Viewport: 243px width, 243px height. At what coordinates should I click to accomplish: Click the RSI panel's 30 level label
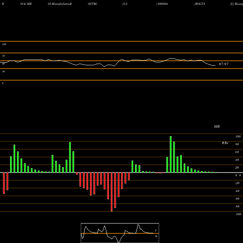pos(3,71)
